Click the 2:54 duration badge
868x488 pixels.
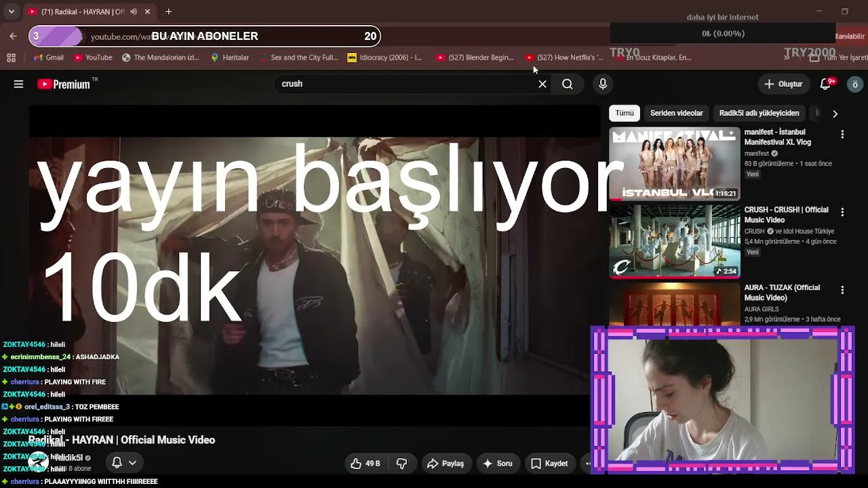[x=726, y=271]
